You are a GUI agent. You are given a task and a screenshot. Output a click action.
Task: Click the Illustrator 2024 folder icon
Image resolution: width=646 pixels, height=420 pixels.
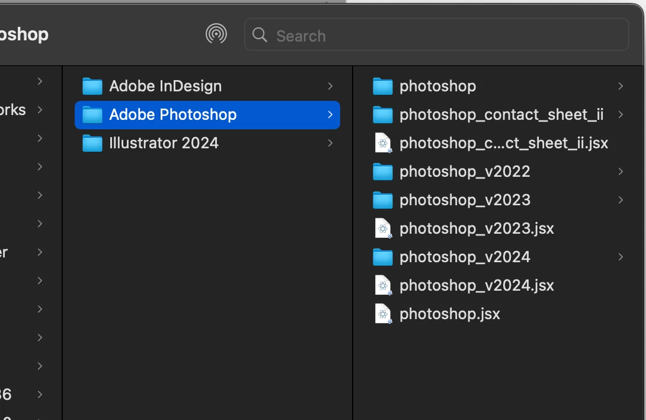pyautogui.click(x=92, y=144)
